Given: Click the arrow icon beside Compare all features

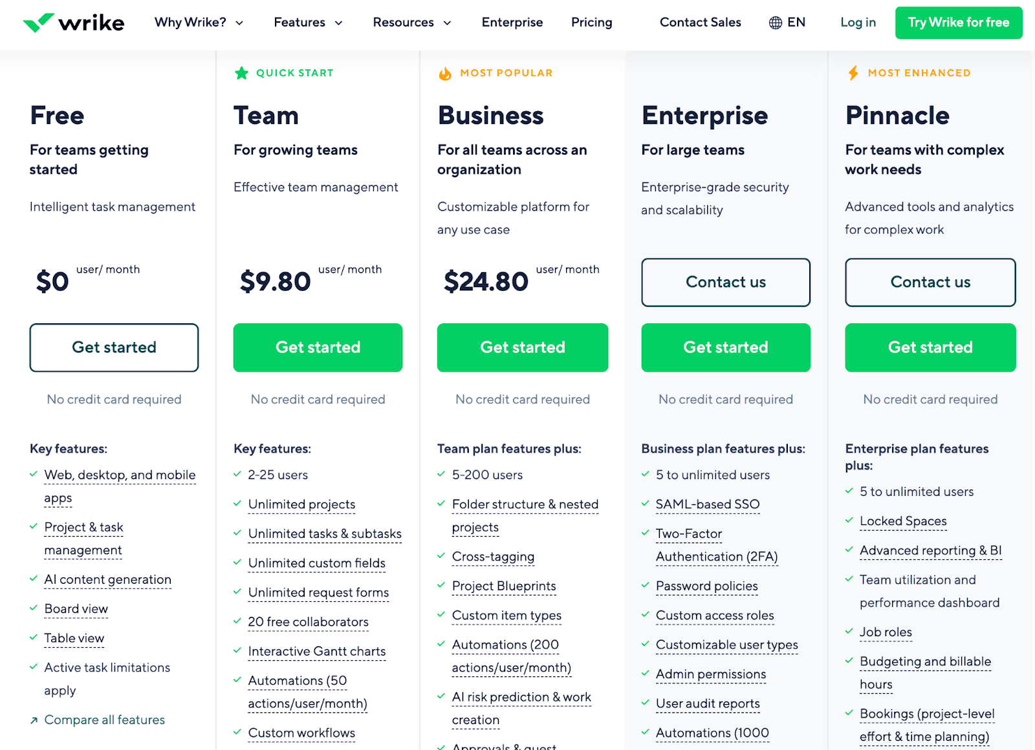Looking at the screenshot, I should pos(34,720).
